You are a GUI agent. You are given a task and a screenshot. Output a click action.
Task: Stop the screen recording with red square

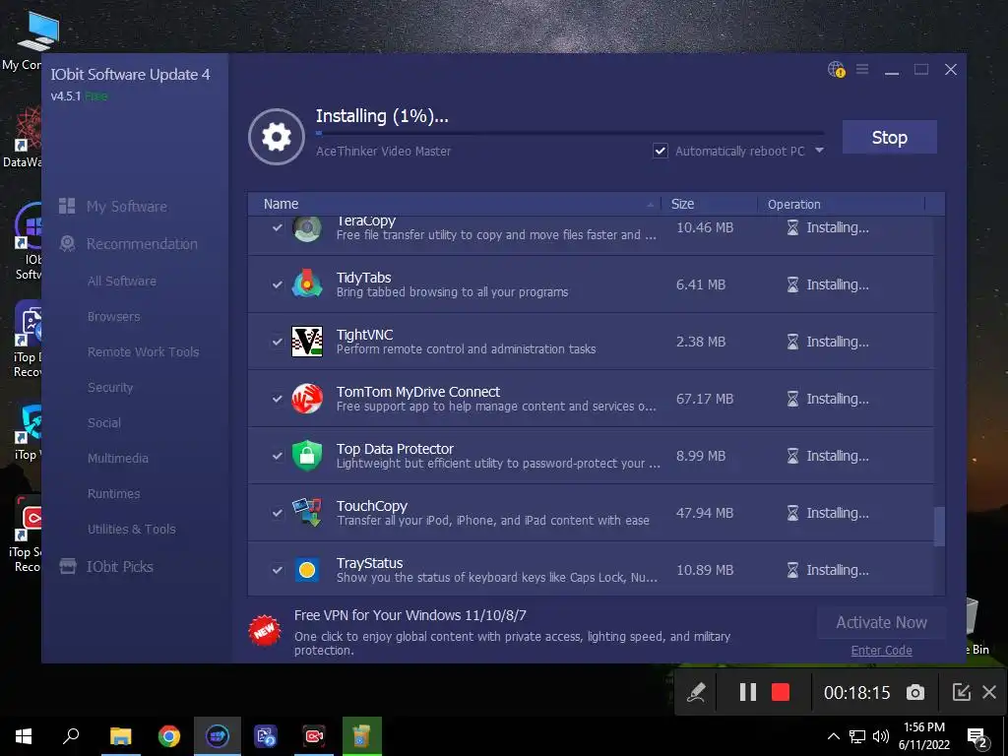(781, 692)
